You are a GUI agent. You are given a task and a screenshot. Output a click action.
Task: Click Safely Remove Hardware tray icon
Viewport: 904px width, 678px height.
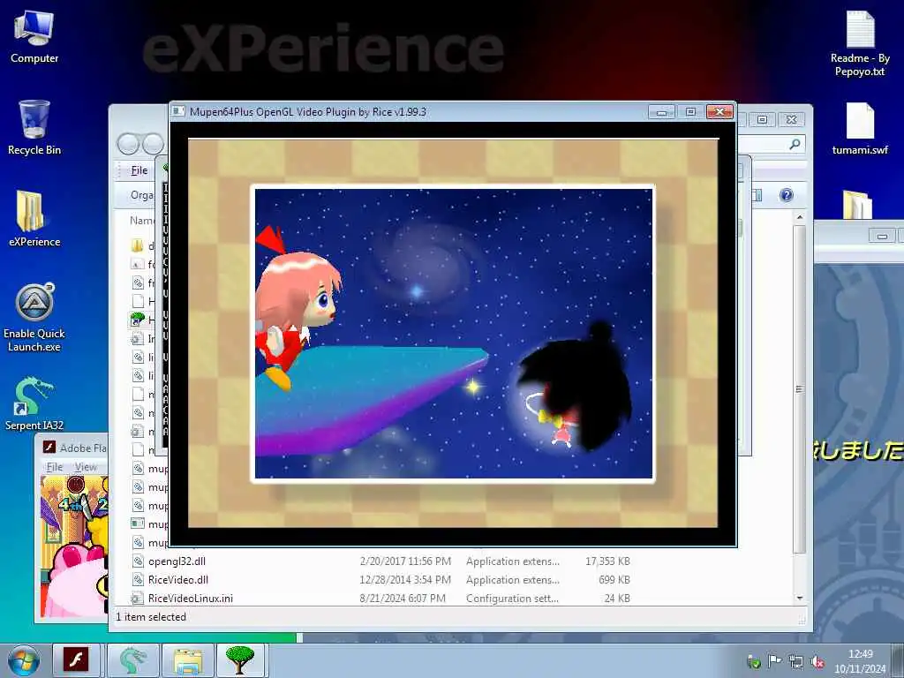[x=754, y=662]
